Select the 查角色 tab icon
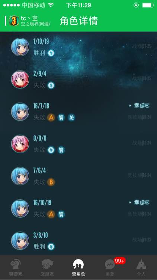The image size is (157, 280). click(x=78, y=265)
